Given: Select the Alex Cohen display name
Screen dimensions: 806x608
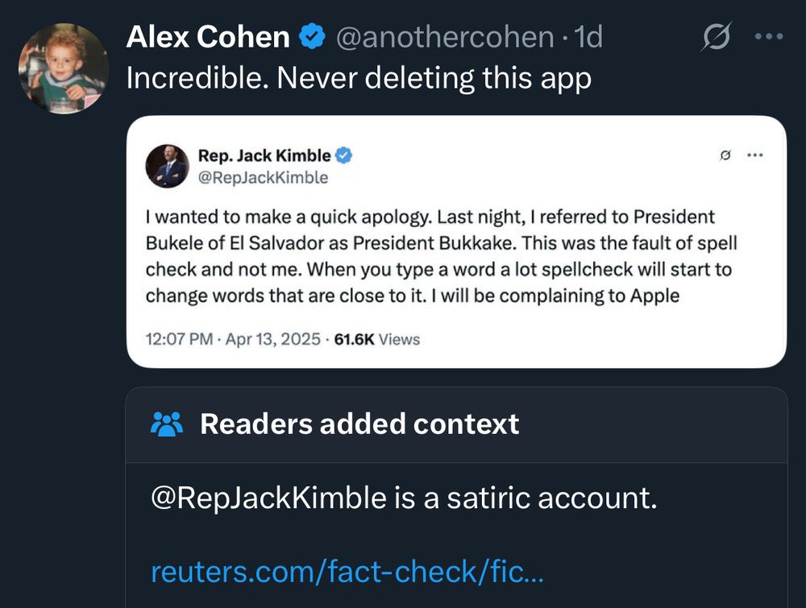Looking at the screenshot, I should [x=208, y=37].
